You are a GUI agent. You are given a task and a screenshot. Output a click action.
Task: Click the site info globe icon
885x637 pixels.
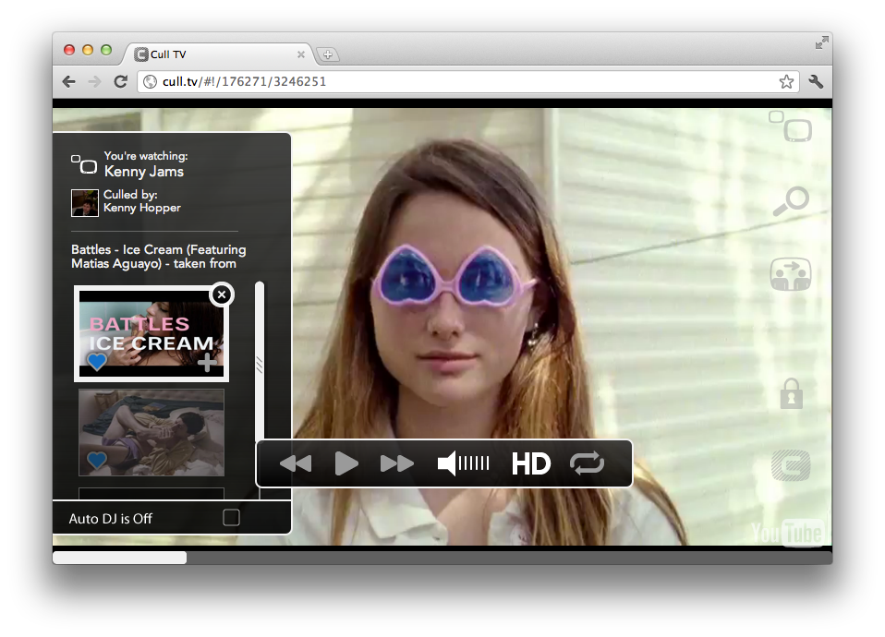tap(150, 82)
